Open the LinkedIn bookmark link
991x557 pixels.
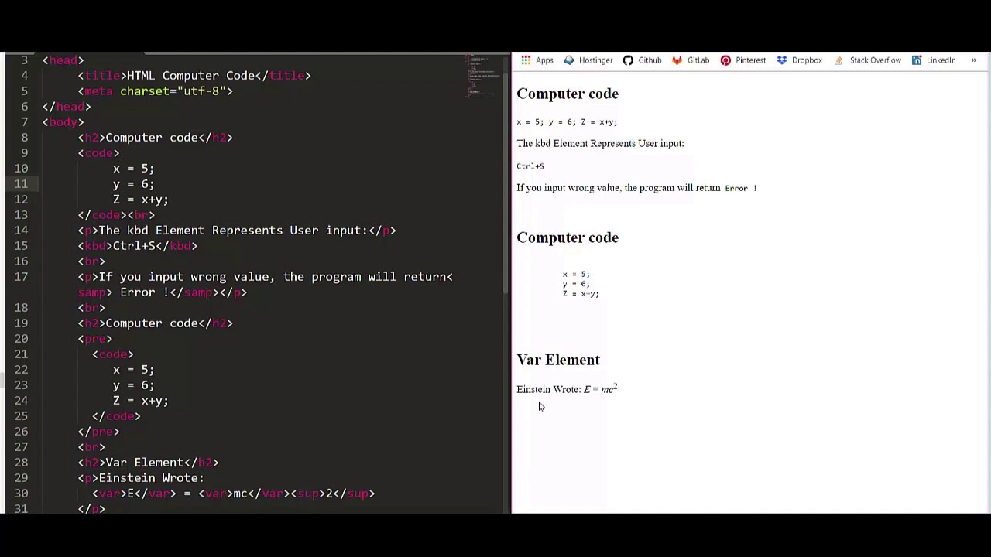pos(941,60)
